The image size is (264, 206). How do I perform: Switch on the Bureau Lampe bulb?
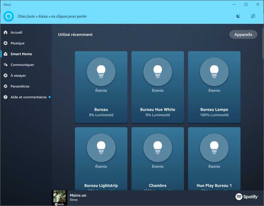pos(214,72)
